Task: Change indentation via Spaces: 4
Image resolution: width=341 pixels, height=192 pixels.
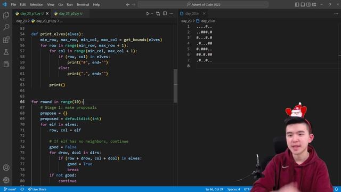Action: click(x=233, y=189)
